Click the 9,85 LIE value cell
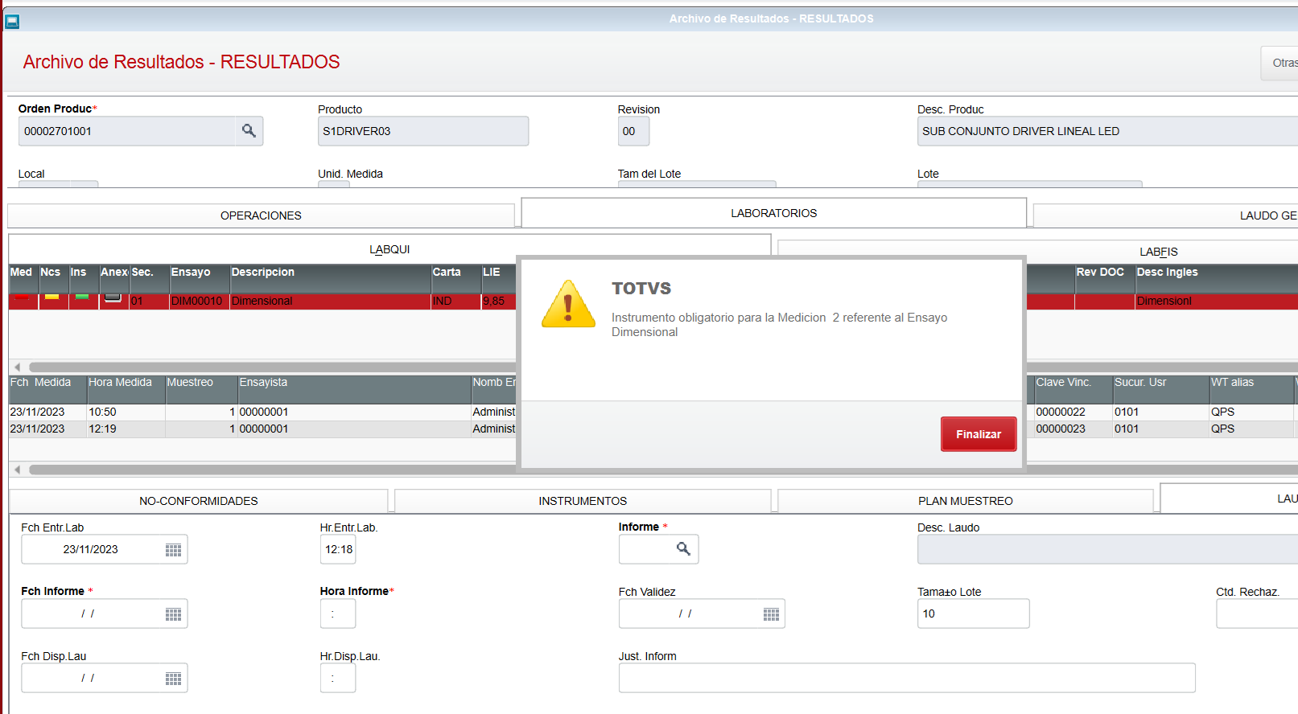 pyautogui.click(x=498, y=301)
